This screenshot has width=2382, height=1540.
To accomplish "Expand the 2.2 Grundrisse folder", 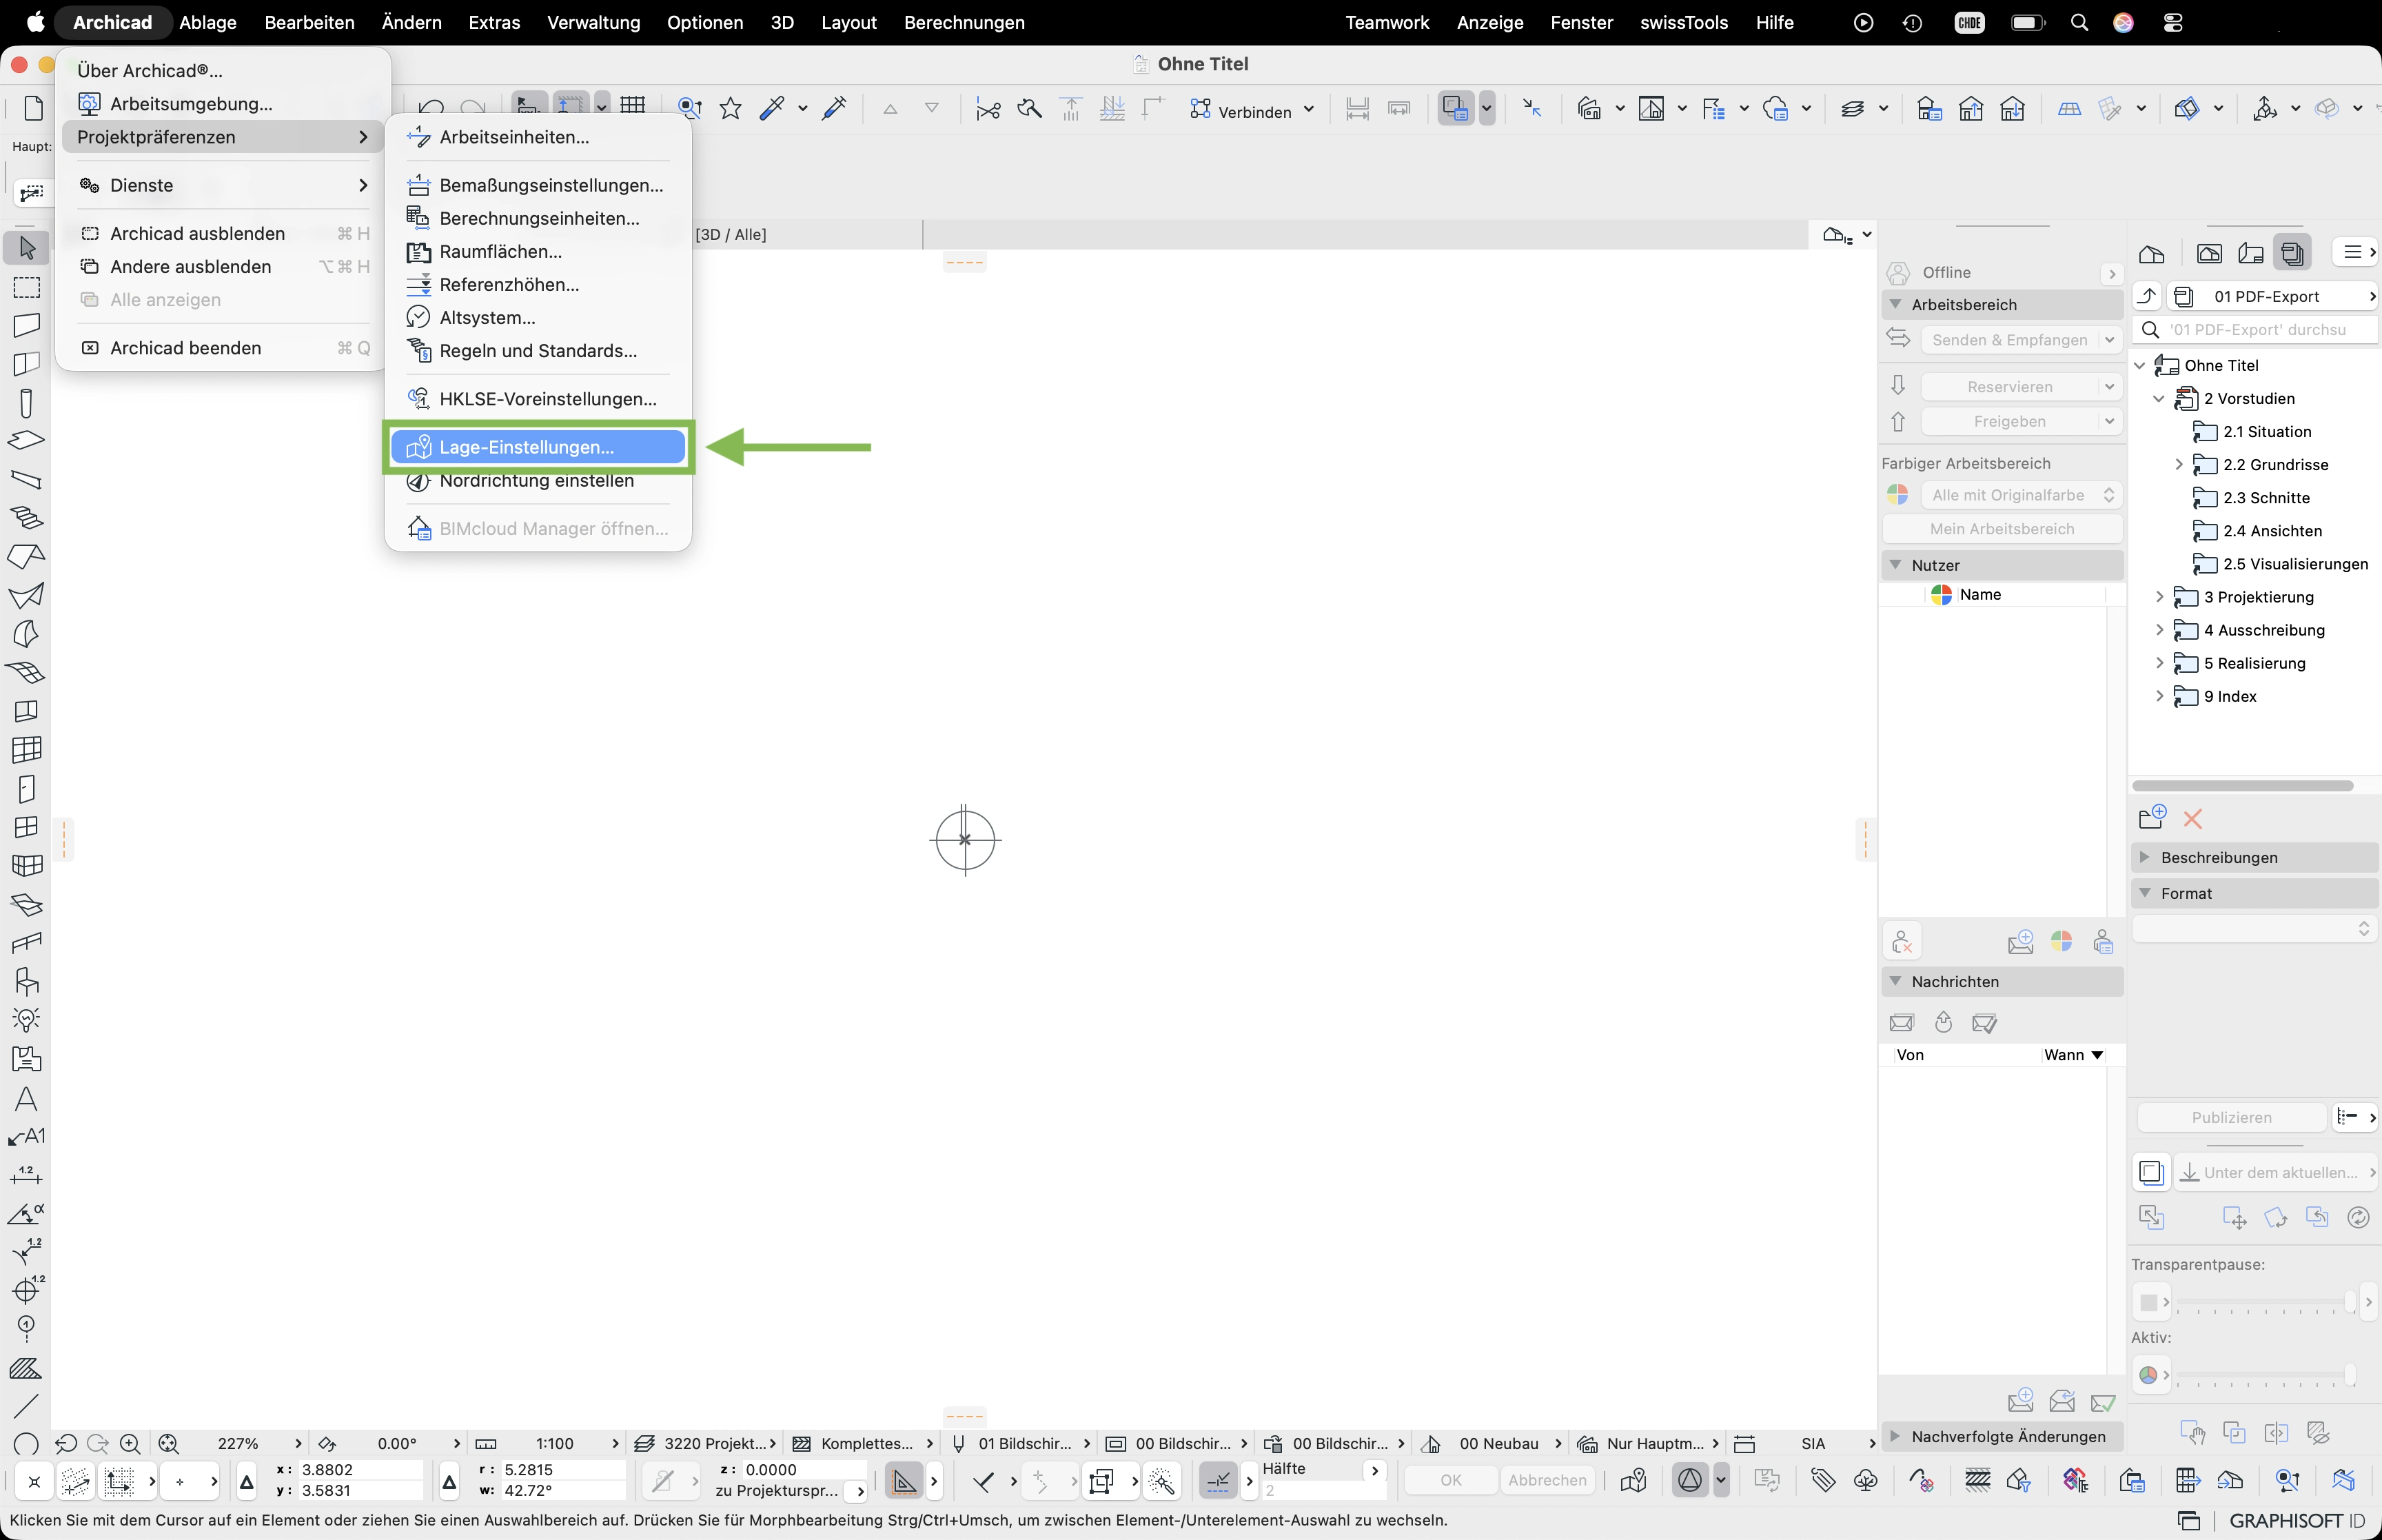I will [2179, 464].
